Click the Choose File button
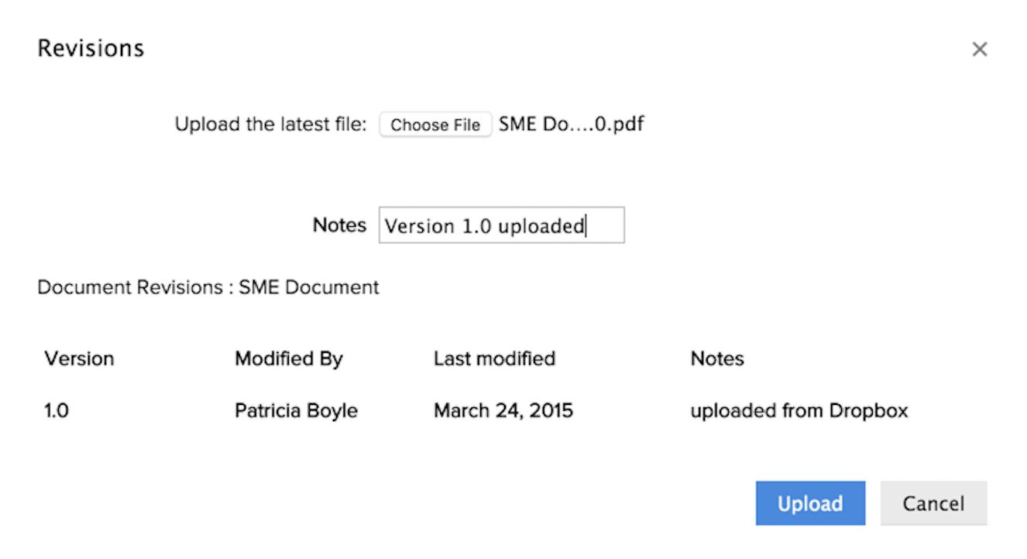This screenshot has height=559, width=1027. (x=435, y=125)
